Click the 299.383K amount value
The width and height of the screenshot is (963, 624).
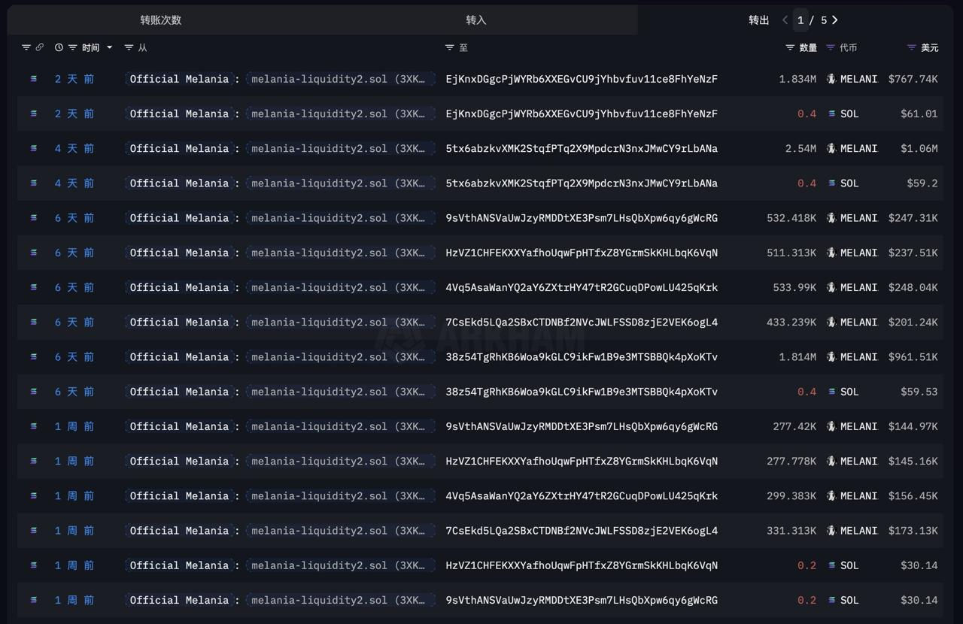791,495
